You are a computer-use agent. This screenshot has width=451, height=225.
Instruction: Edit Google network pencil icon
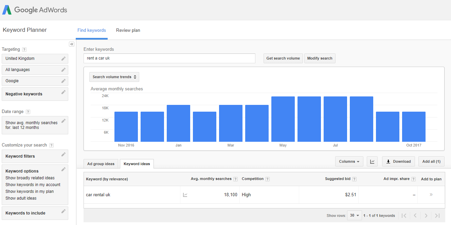[x=63, y=81]
